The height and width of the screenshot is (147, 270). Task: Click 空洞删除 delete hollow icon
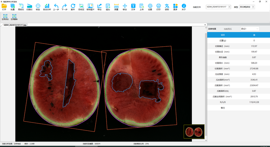point(14,17)
